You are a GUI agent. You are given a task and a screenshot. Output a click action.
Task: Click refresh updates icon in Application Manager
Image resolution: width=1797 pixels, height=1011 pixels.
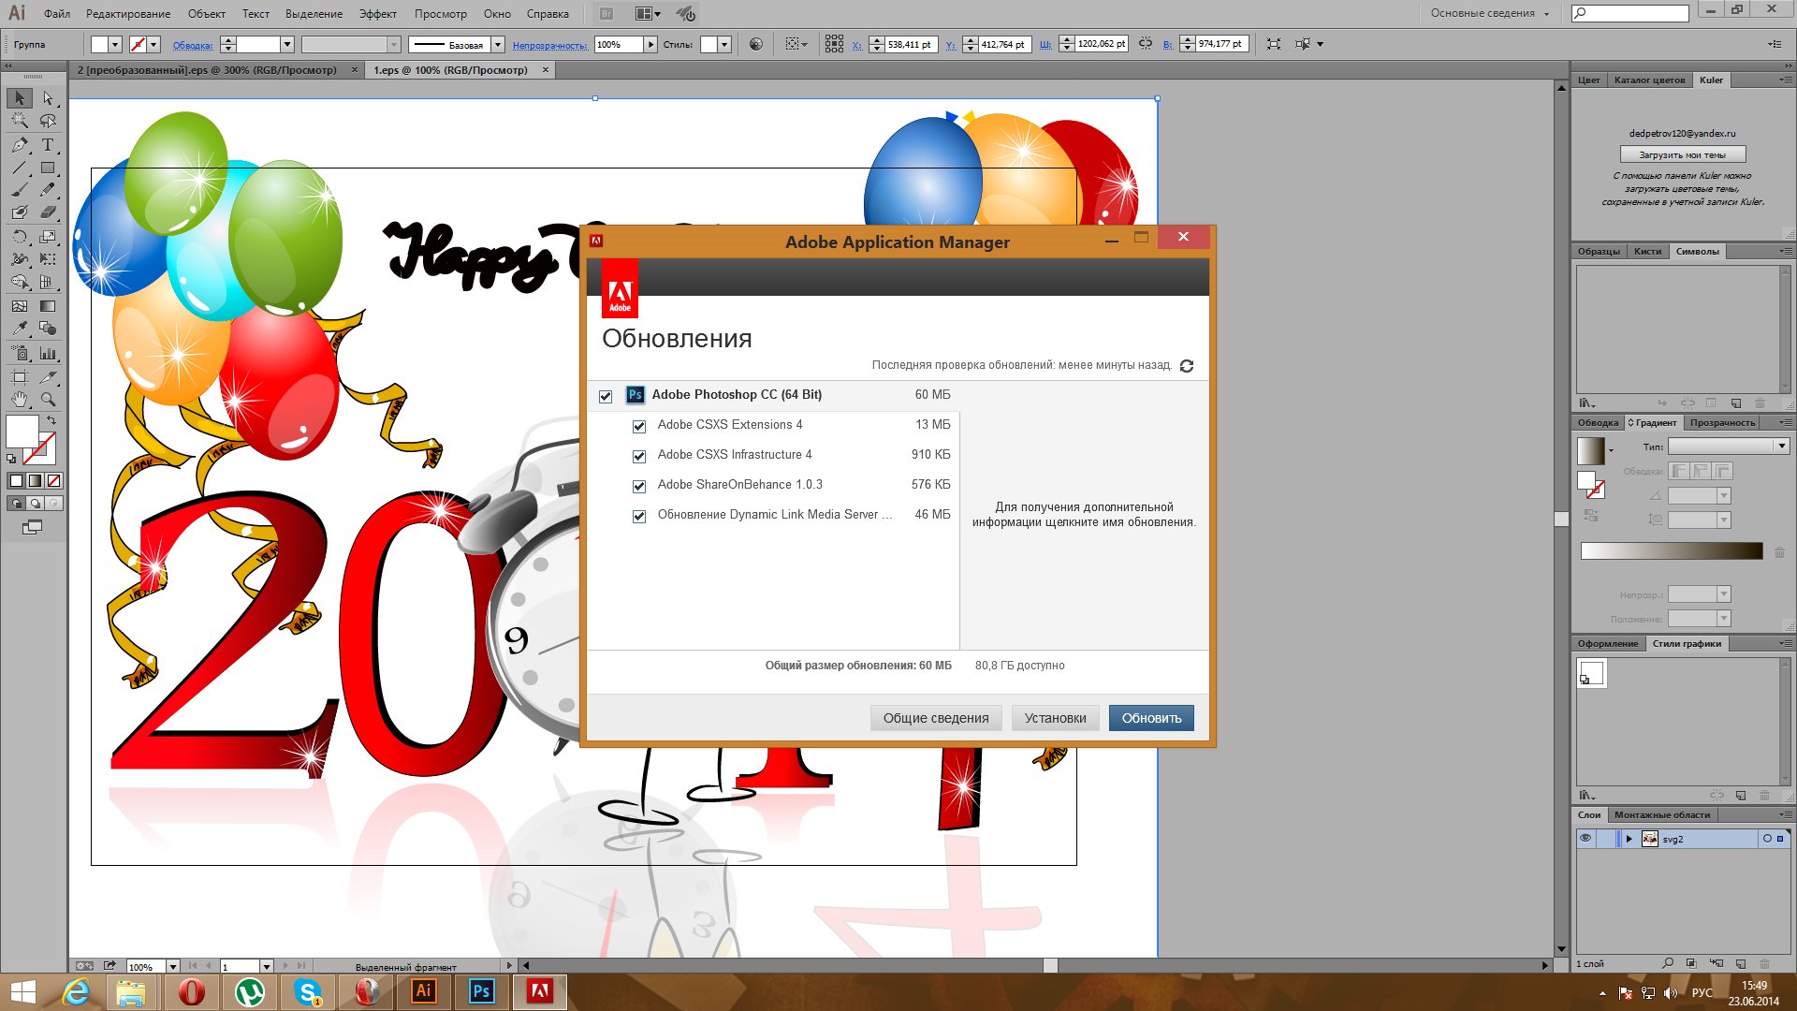(x=1187, y=366)
